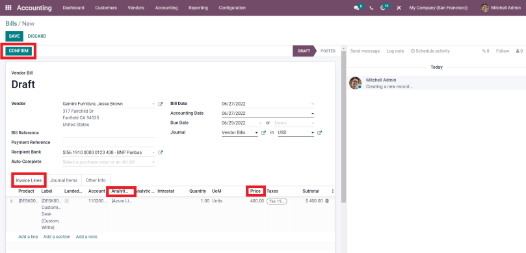Click the Tax 15 tag on DESK line
Viewport: 526px width, 253px height.
tap(277, 201)
